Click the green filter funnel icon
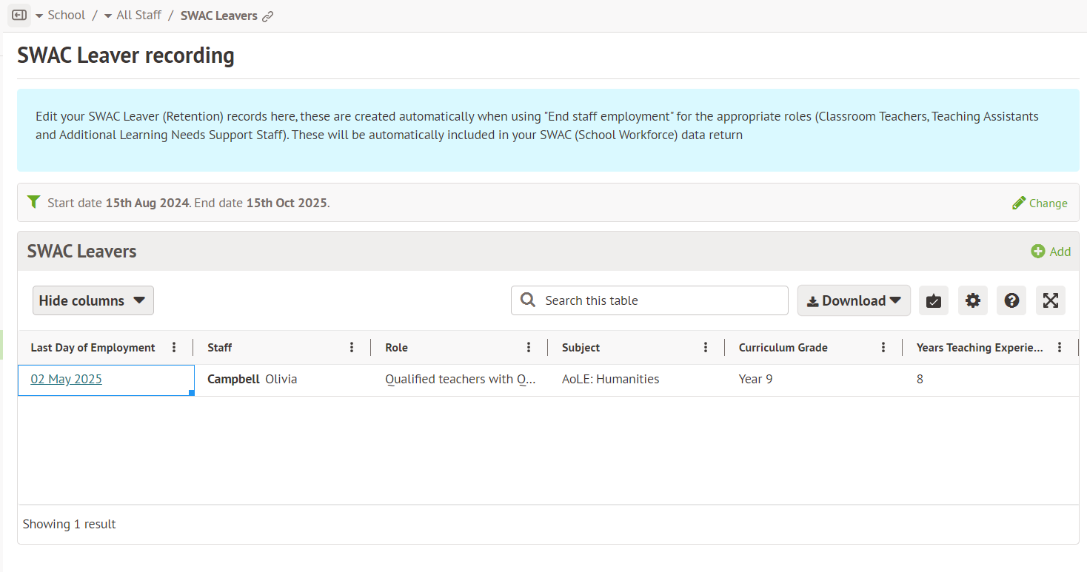Image resolution: width=1087 pixels, height=572 pixels. [33, 202]
